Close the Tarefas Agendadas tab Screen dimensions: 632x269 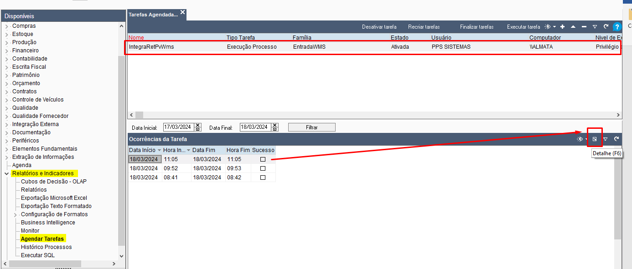coord(183,12)
